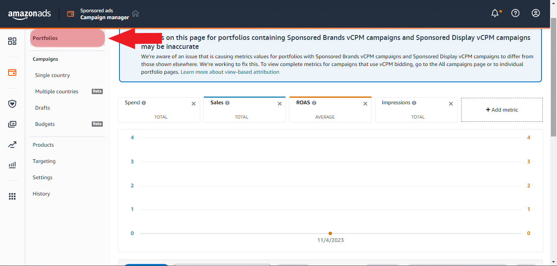Open the Sponsored ads wallet icon
This screenshot has width=557, height=266.
[71, 14]
